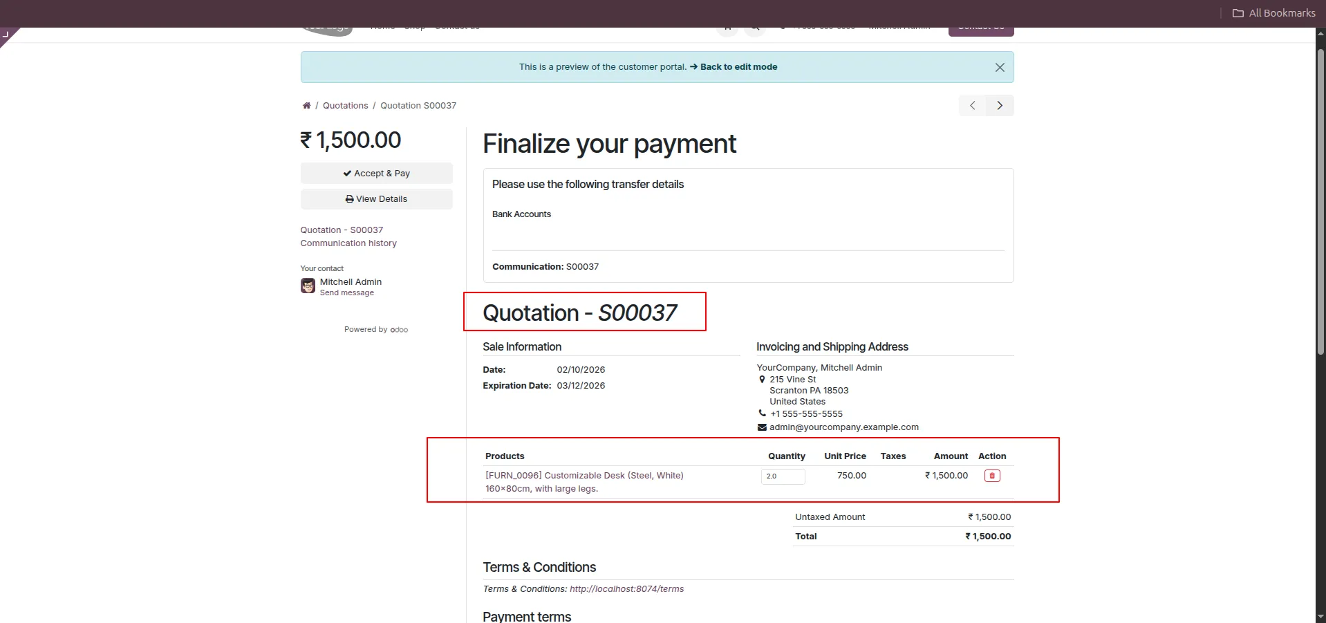Jump to Quotation - S00037 sidebar link

tap(342, 230)
